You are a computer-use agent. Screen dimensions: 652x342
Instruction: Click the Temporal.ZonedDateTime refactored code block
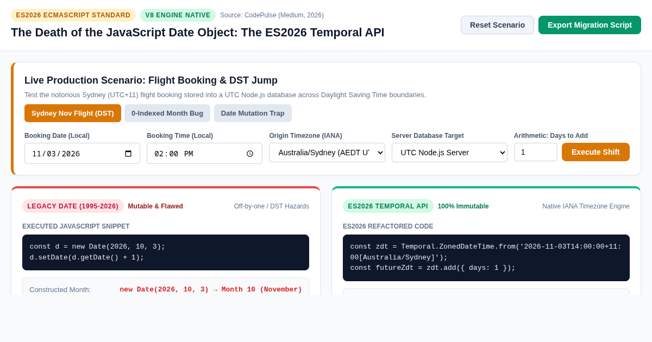[486, 258]
